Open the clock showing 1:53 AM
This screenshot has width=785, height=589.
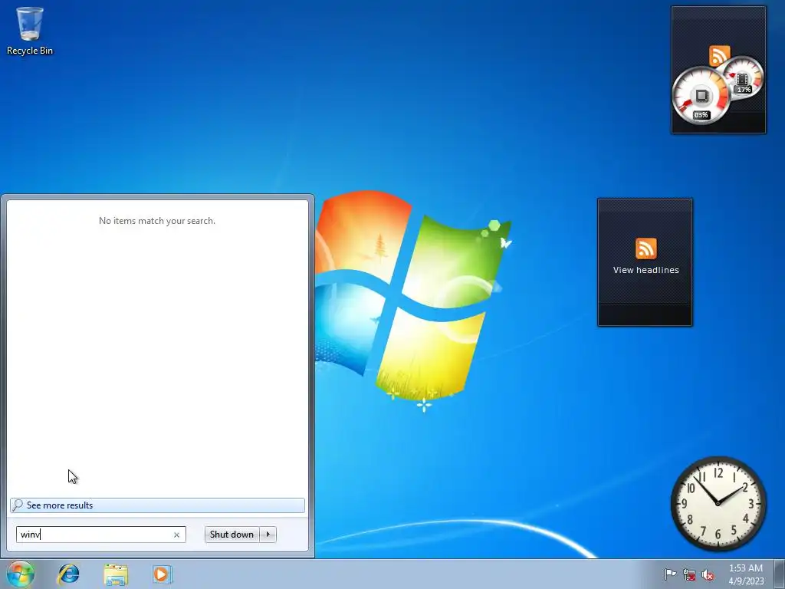pyautogui.click(x=746, y=574)
